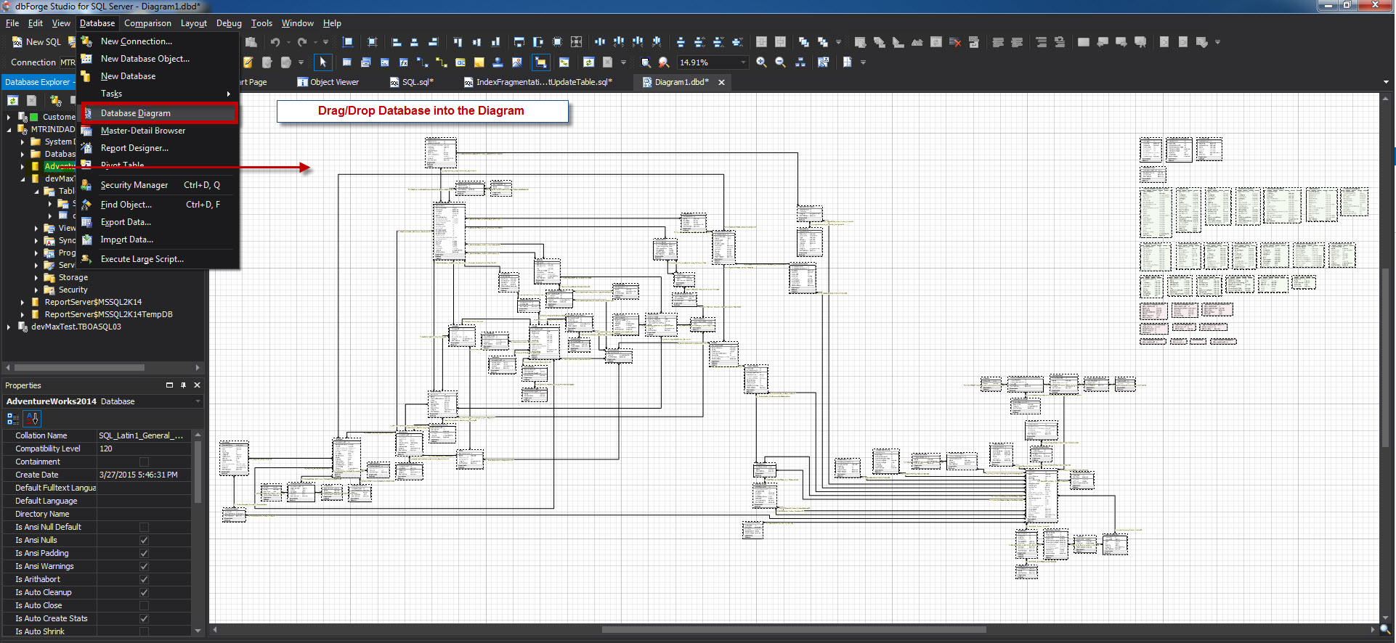Toggle the Containment checkbox
Screen dimensions: 1396x643
point(144,462)
